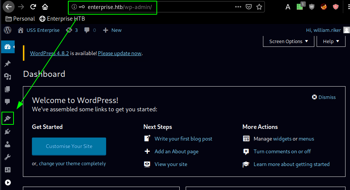
Task: Collapse the sidebar menu arrow icon
Action: (x=8, y=183)
